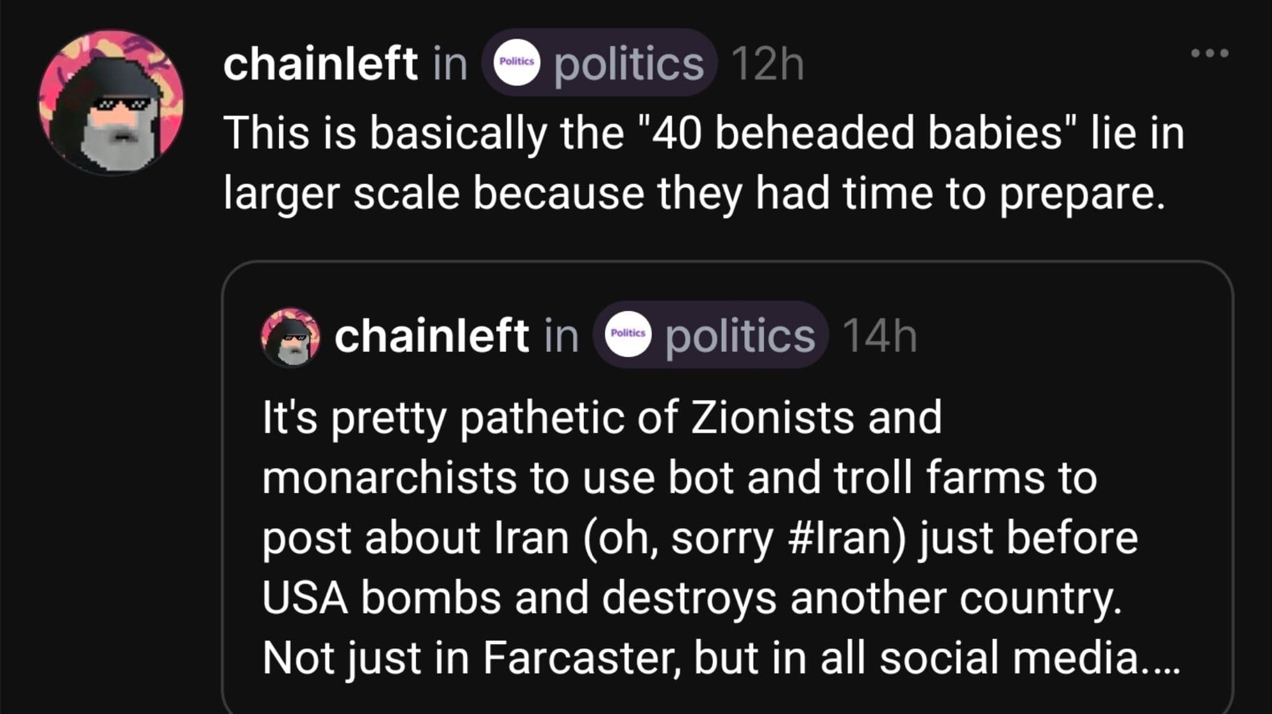Open the #Iran hashtag in quoted post

[845, 538]
